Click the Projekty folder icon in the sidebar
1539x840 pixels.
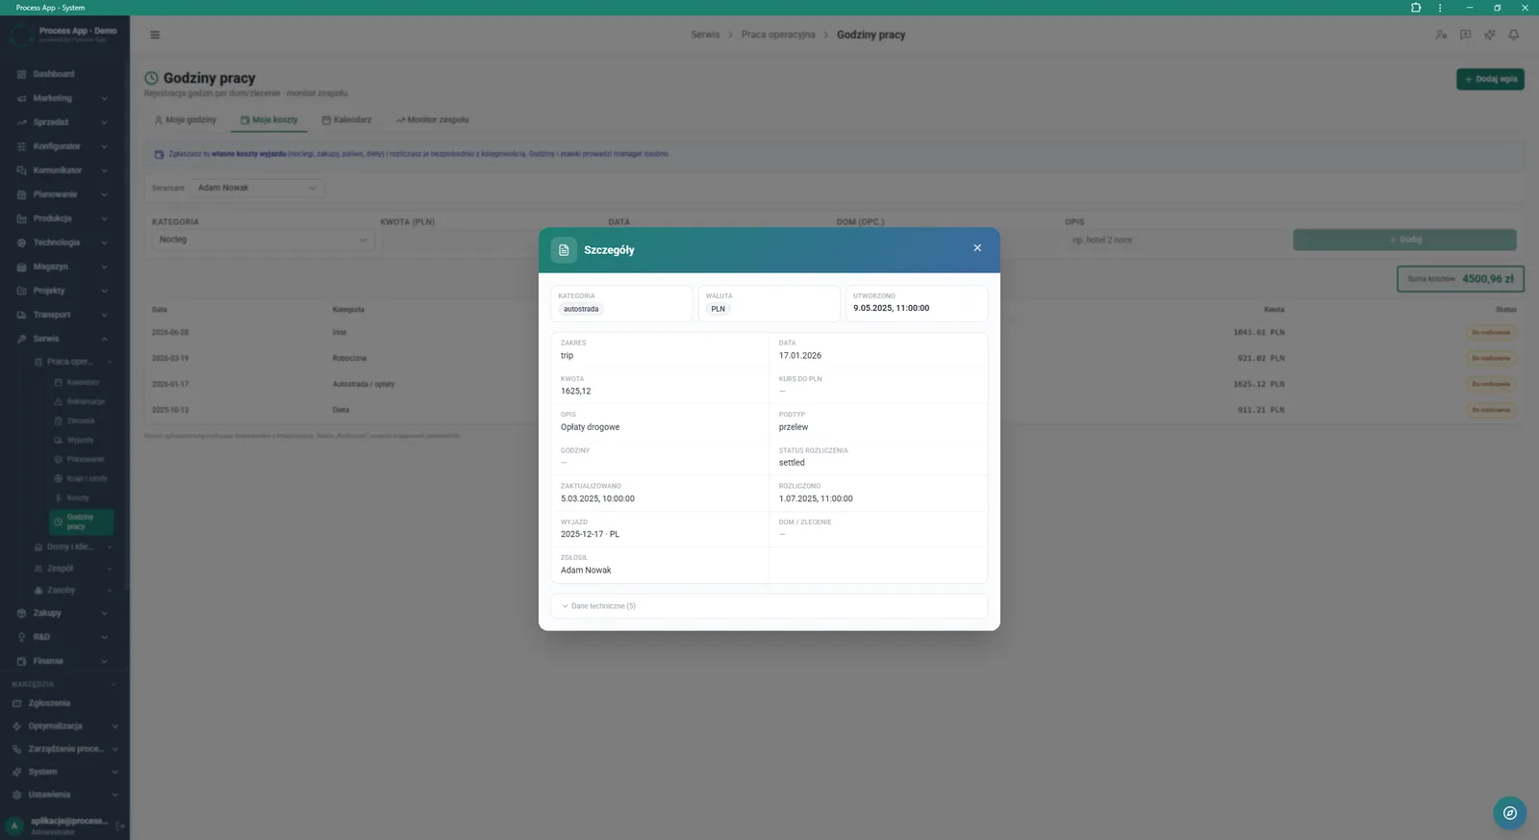21,291
